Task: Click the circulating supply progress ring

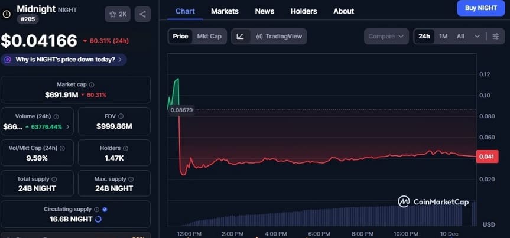Action: pyautogui.click(x=98, y=219)
